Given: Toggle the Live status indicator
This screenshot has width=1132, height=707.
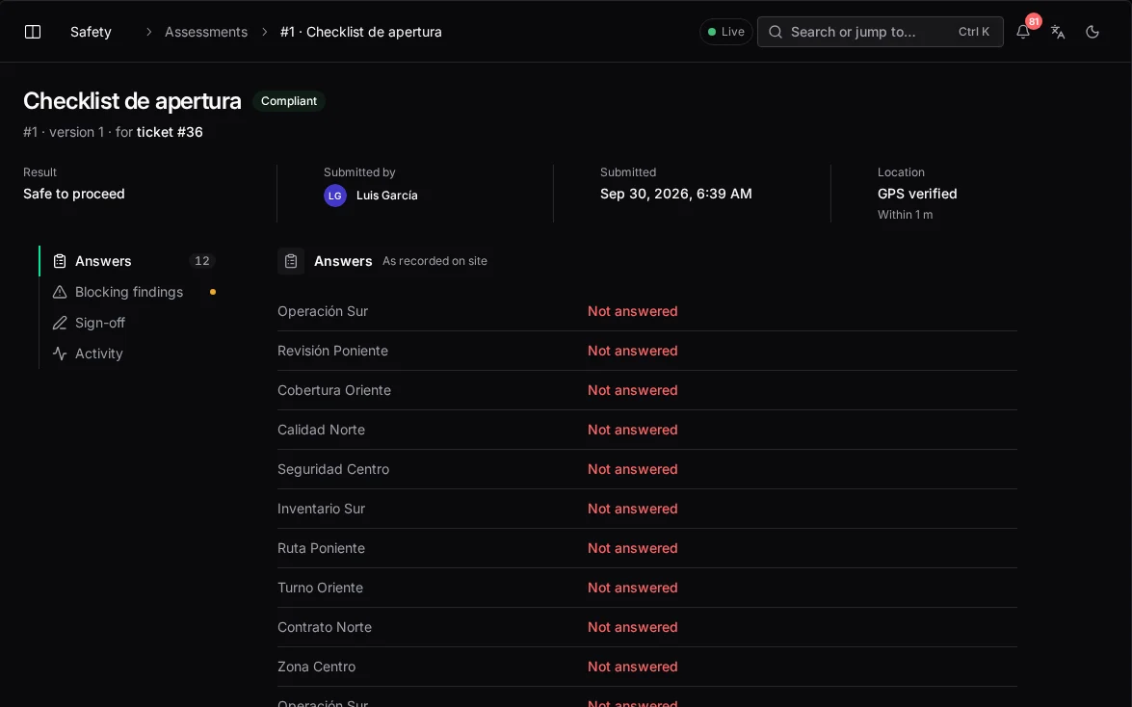Looking at the screenshot, I should click(725, 32).
